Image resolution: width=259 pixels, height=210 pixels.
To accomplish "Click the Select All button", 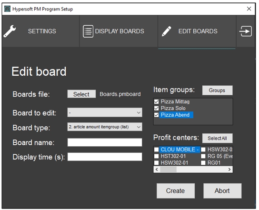I will [x=218, y=138].
